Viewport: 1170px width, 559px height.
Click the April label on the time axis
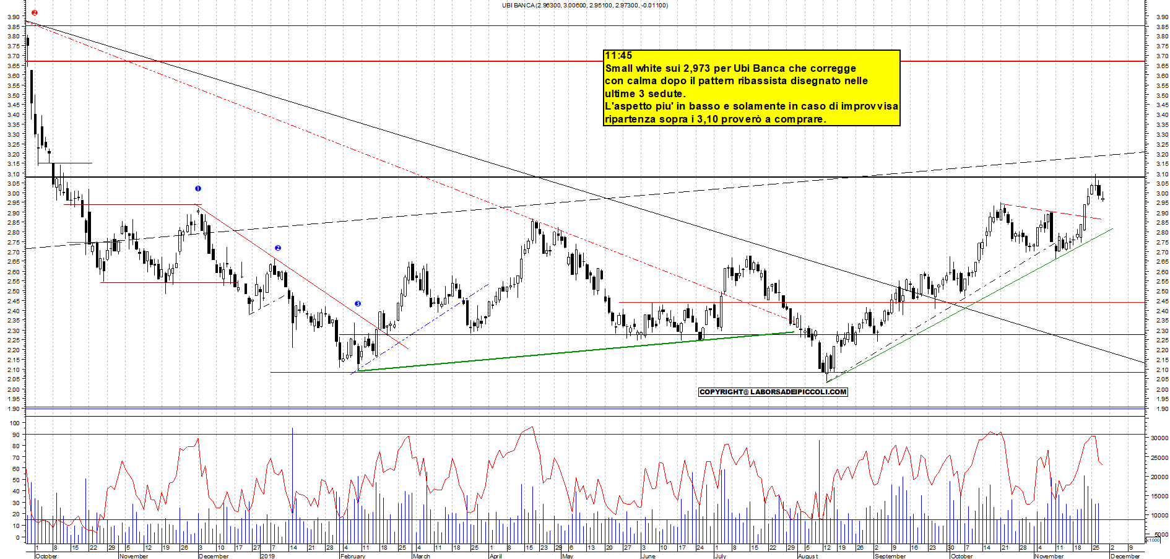(x=495, y=556)
